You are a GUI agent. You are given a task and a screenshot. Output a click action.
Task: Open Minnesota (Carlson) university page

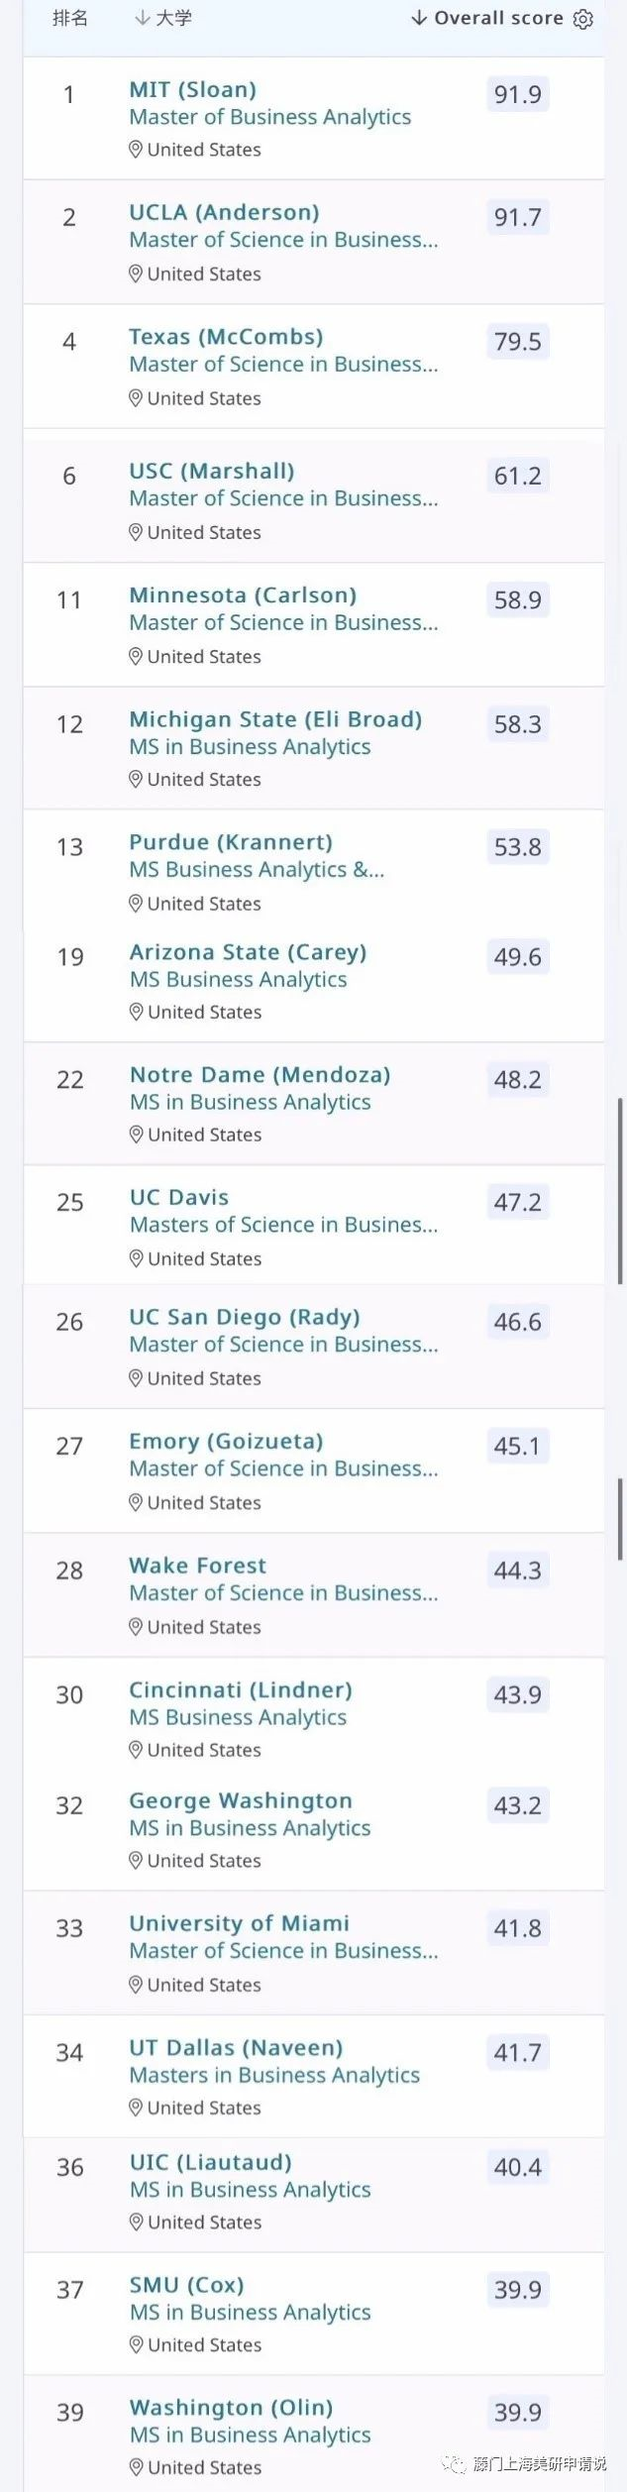[x=243, y=596]
